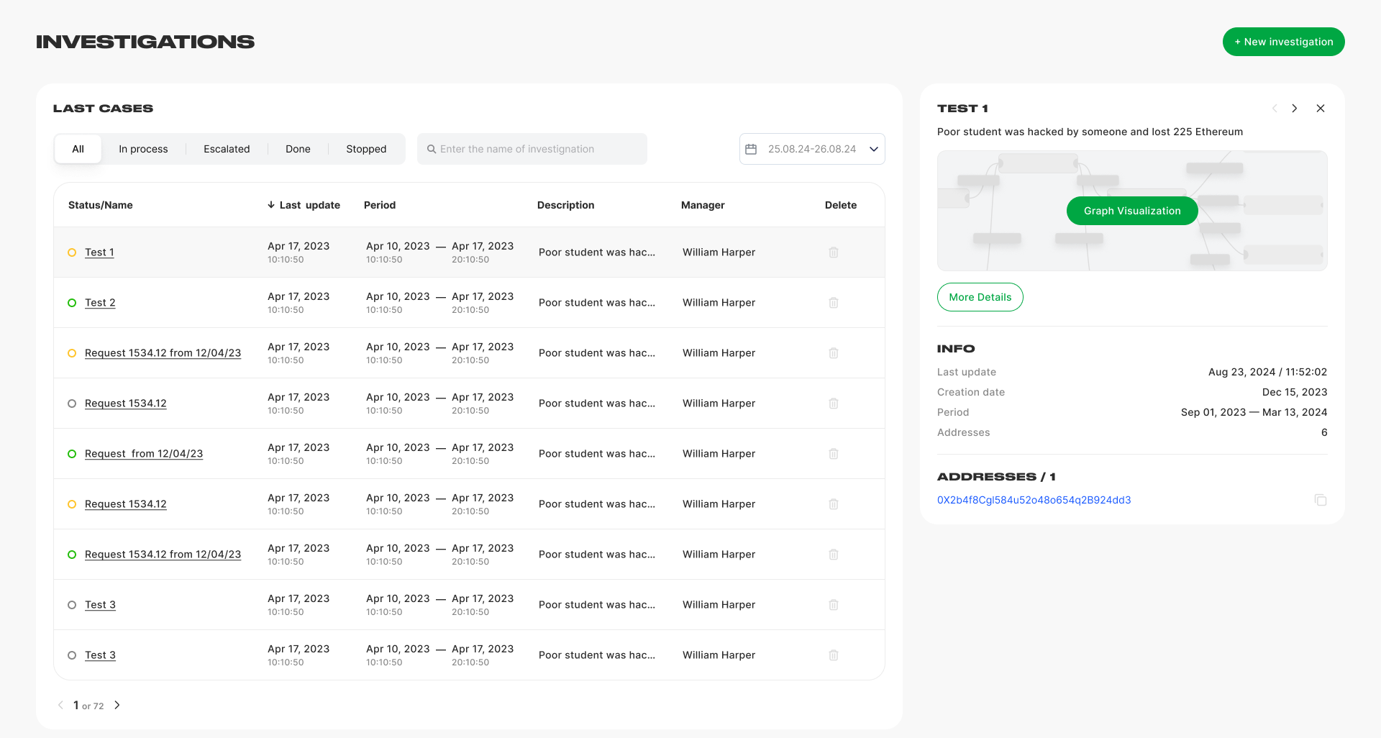Open the Test 2 case link
Viewport: 1381px width, 738px height.
pyautogui.click(x=100, y=303)
